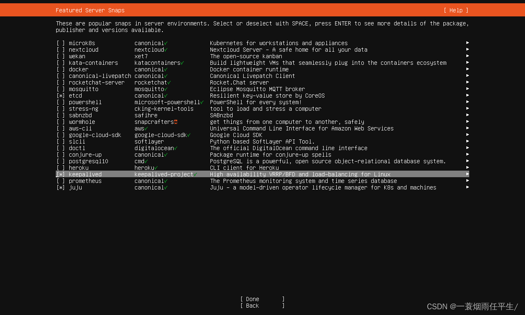This screenshot has width=525, height=315.
Task: Click the Back button
Action: [262, 306]
